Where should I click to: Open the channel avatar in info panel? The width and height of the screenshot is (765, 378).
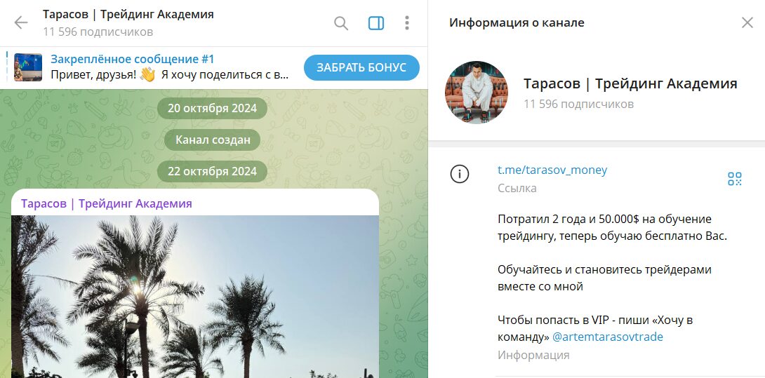[477, 93]
